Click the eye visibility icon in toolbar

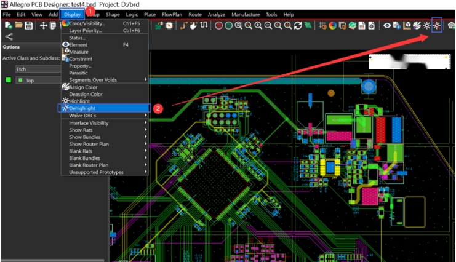[x=387, y=25]
